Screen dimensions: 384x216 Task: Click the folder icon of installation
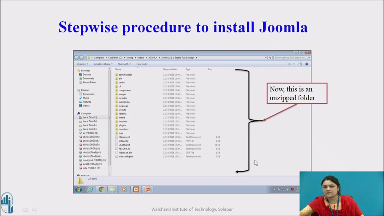(116, 102)
